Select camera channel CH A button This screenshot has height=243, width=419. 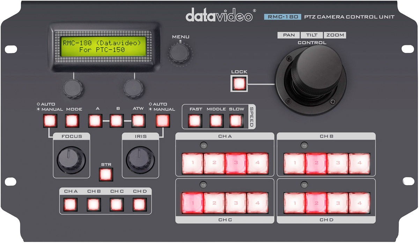[71, 204]
